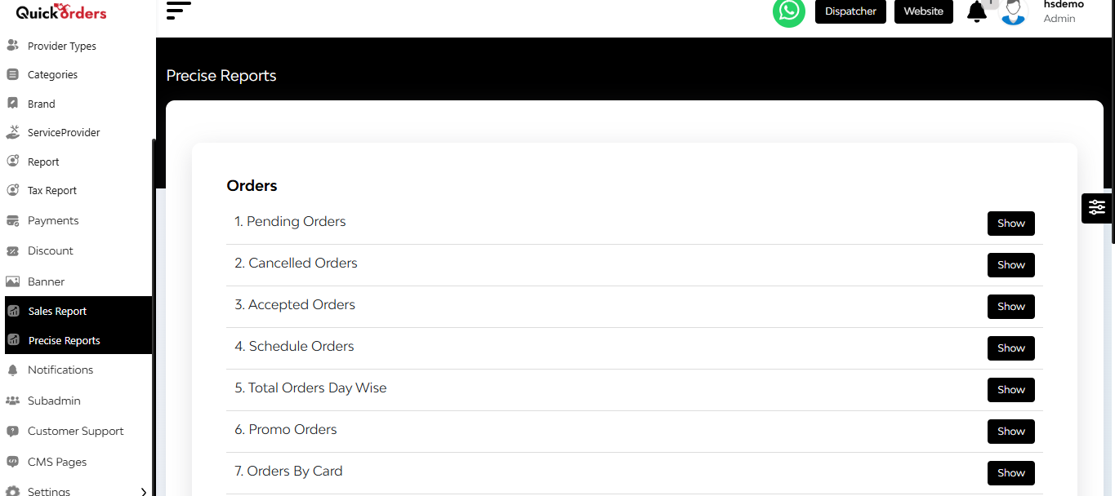This screenshot has width=1115, height=496.
Task: Go to the Discount sidebar item
Action: (x=50, y=250)
